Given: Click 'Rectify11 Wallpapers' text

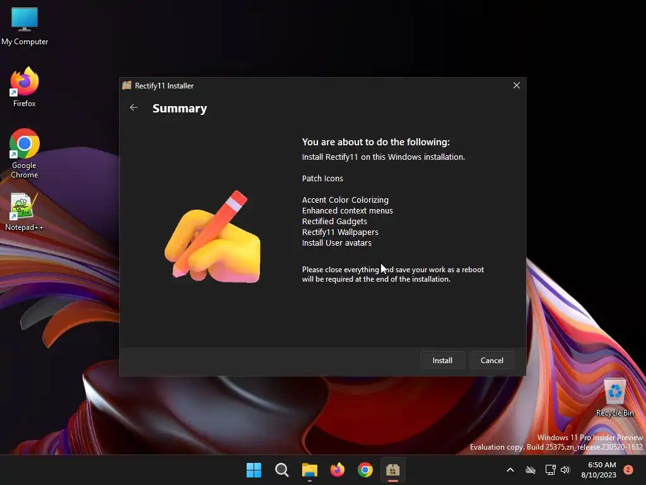Looking at the screenshot, I should (340, 232).
